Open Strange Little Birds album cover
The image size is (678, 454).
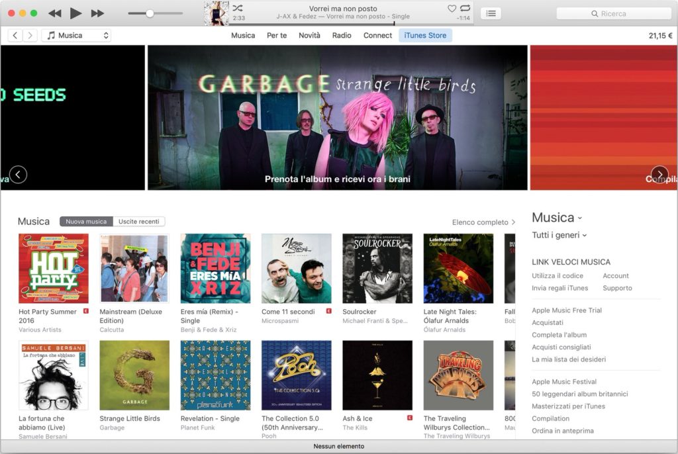coord(134,375)
